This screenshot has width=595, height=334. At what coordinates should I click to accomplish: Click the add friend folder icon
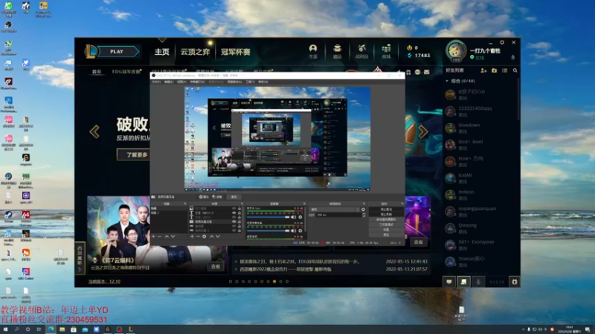coord(494,71)
